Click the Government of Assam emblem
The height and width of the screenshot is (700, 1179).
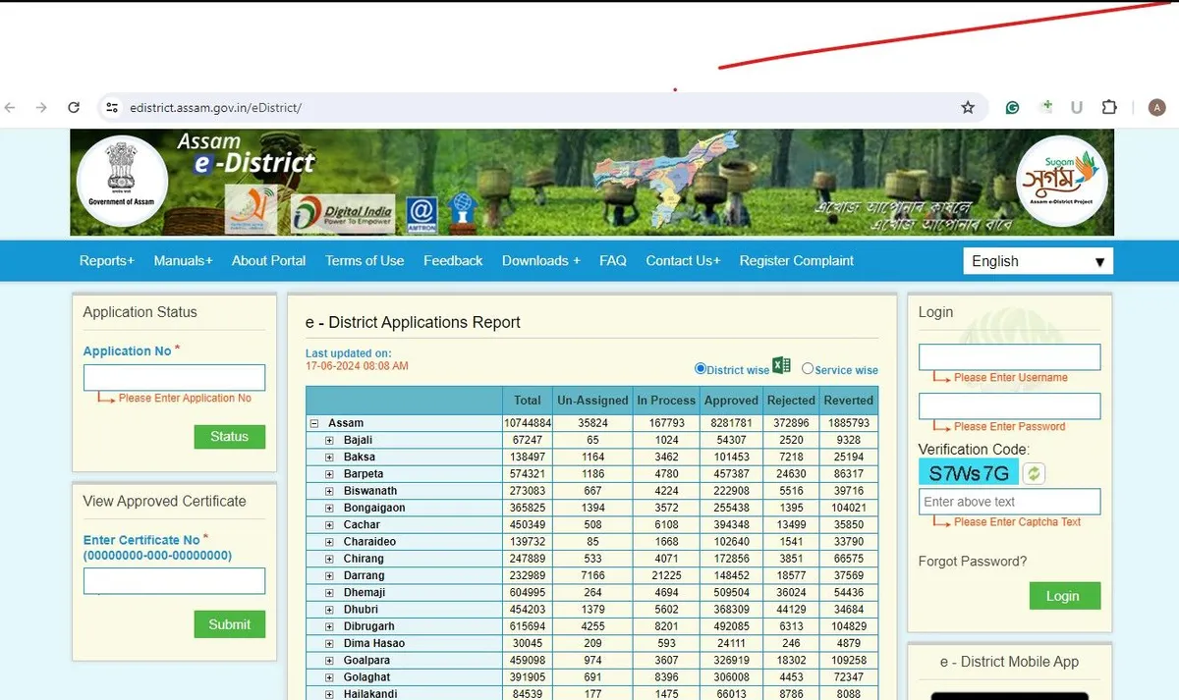[122, 182]
